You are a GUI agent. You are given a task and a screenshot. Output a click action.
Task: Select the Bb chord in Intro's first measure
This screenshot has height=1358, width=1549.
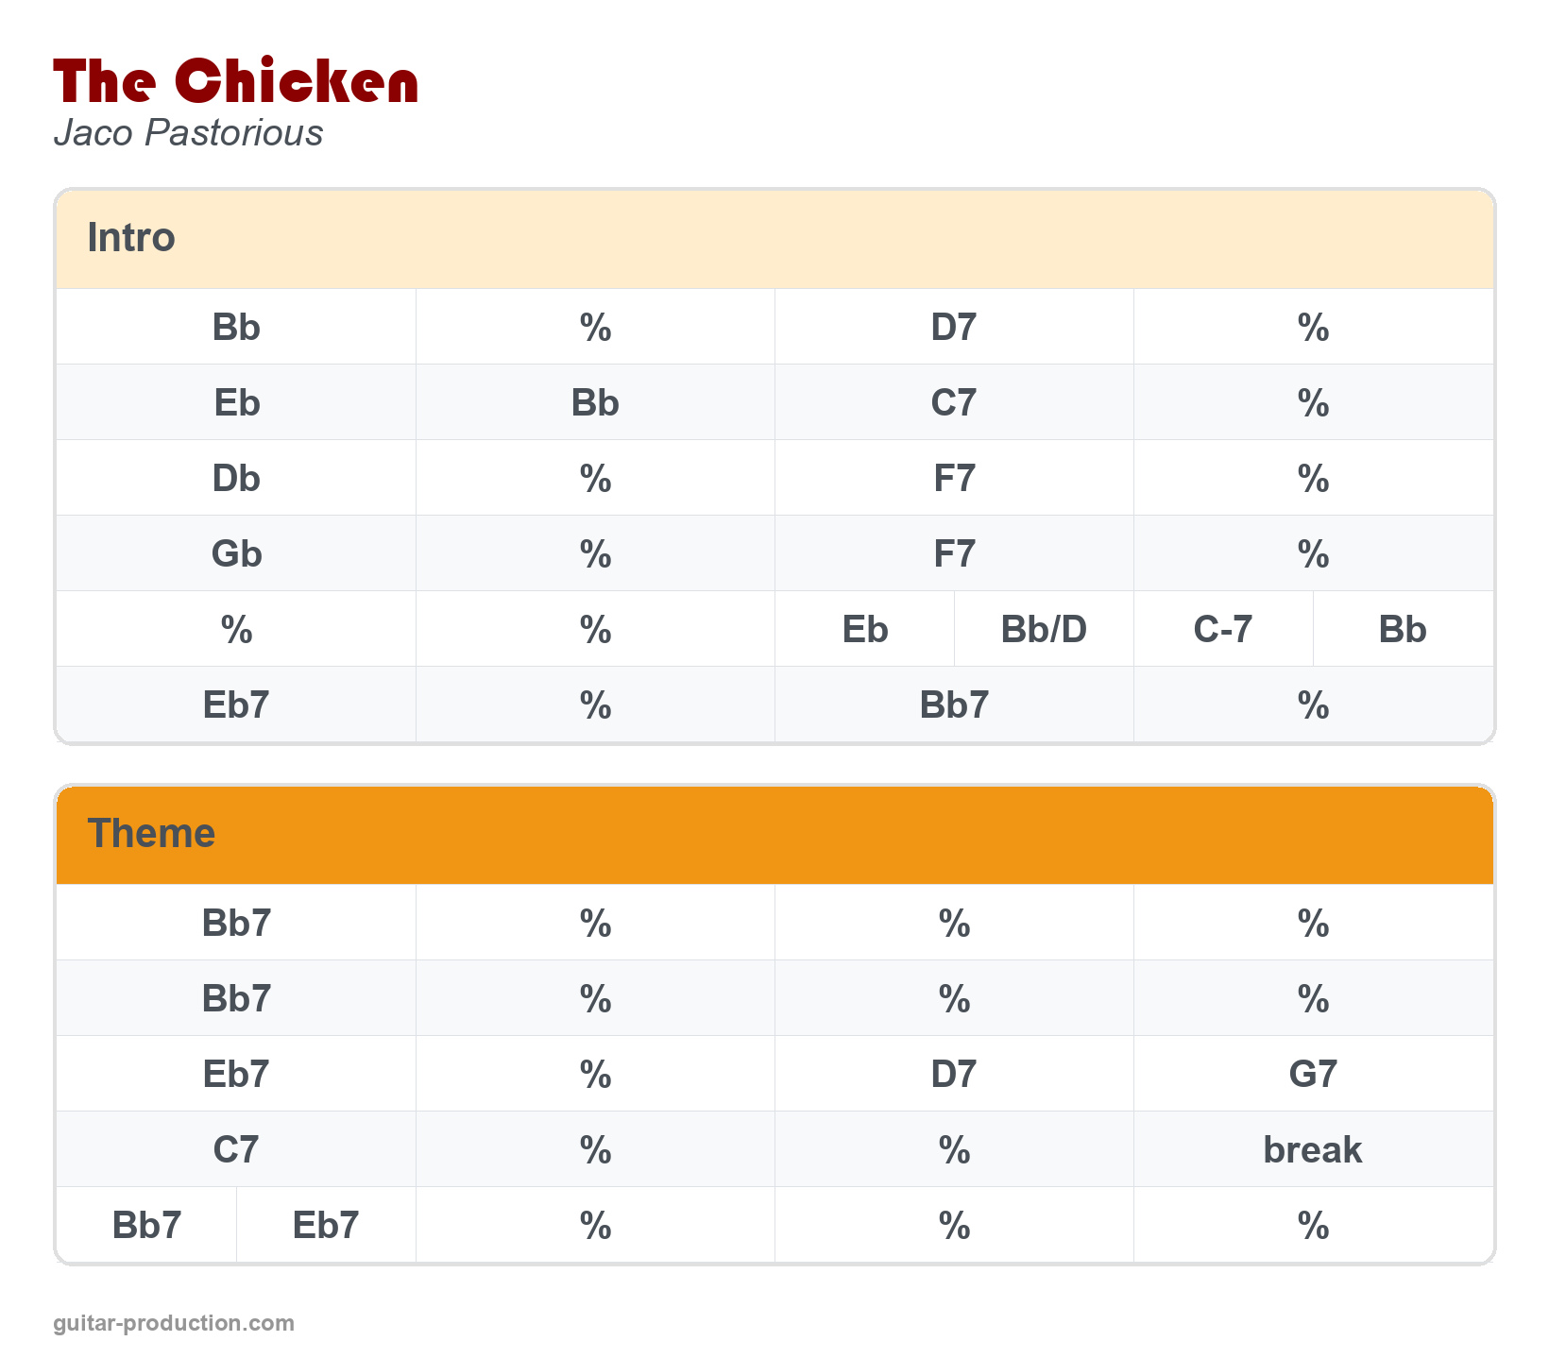tap(236, 328)
